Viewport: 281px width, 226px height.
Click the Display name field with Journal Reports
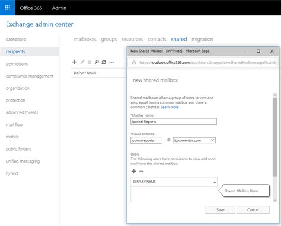[174, 121]
